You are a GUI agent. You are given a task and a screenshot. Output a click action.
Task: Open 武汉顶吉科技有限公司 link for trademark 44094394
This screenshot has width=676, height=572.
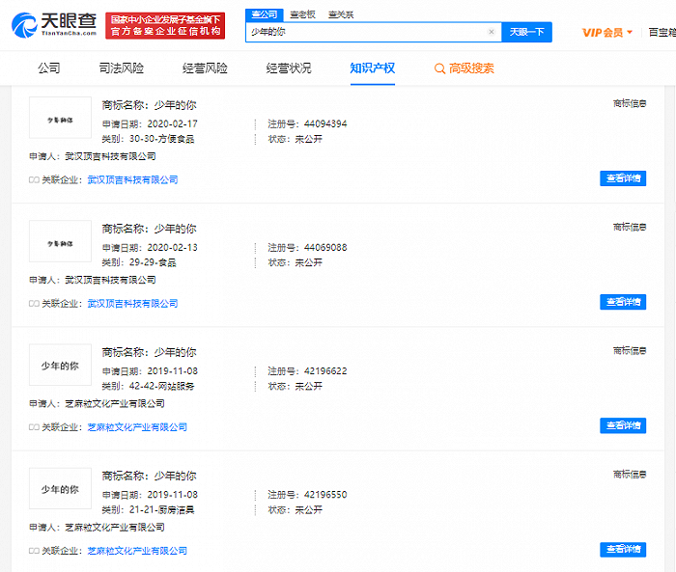133,180
